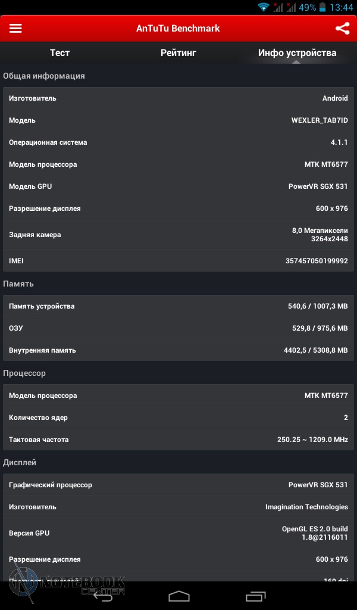Open the hamburger menu
357x610 pixels.
pyautogui.click(x=15, y=28)
